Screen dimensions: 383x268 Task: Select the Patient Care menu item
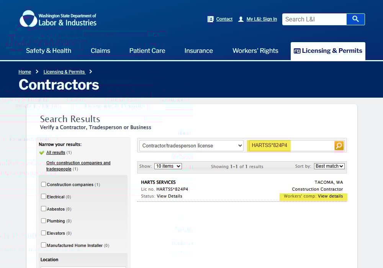[x=147, y=51]
